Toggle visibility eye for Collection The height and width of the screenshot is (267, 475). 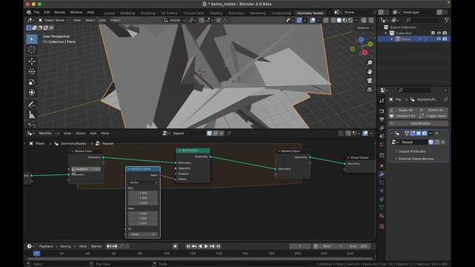[439, 33]
